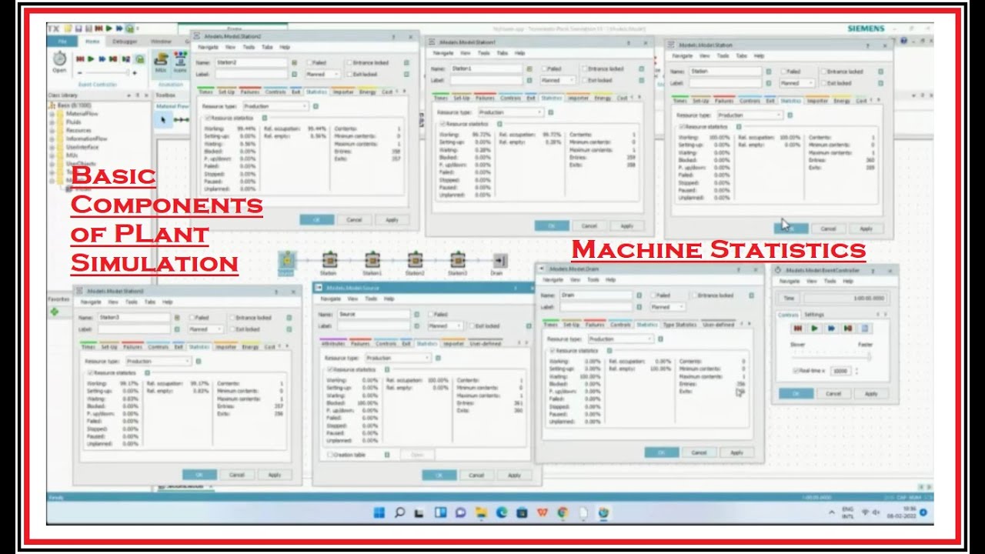
Task: Open File Explorer from the taskbar
Action: tap(481, 512)
